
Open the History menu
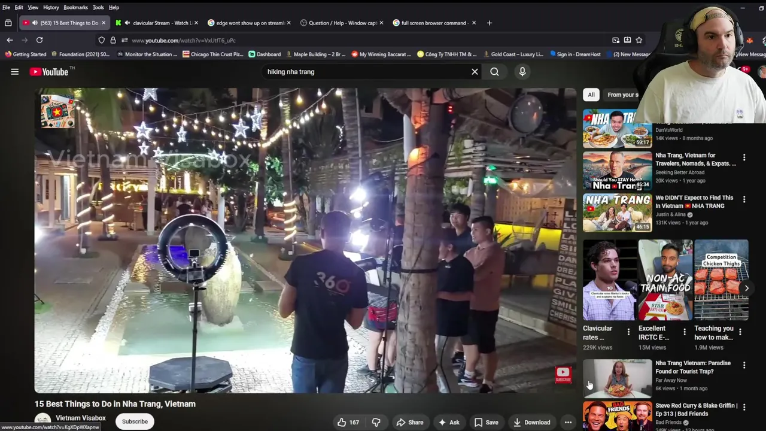(51, 7)
